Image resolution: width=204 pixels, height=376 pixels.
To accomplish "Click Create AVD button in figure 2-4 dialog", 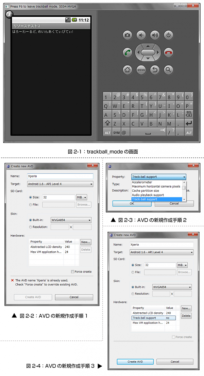I will [135, 362].
